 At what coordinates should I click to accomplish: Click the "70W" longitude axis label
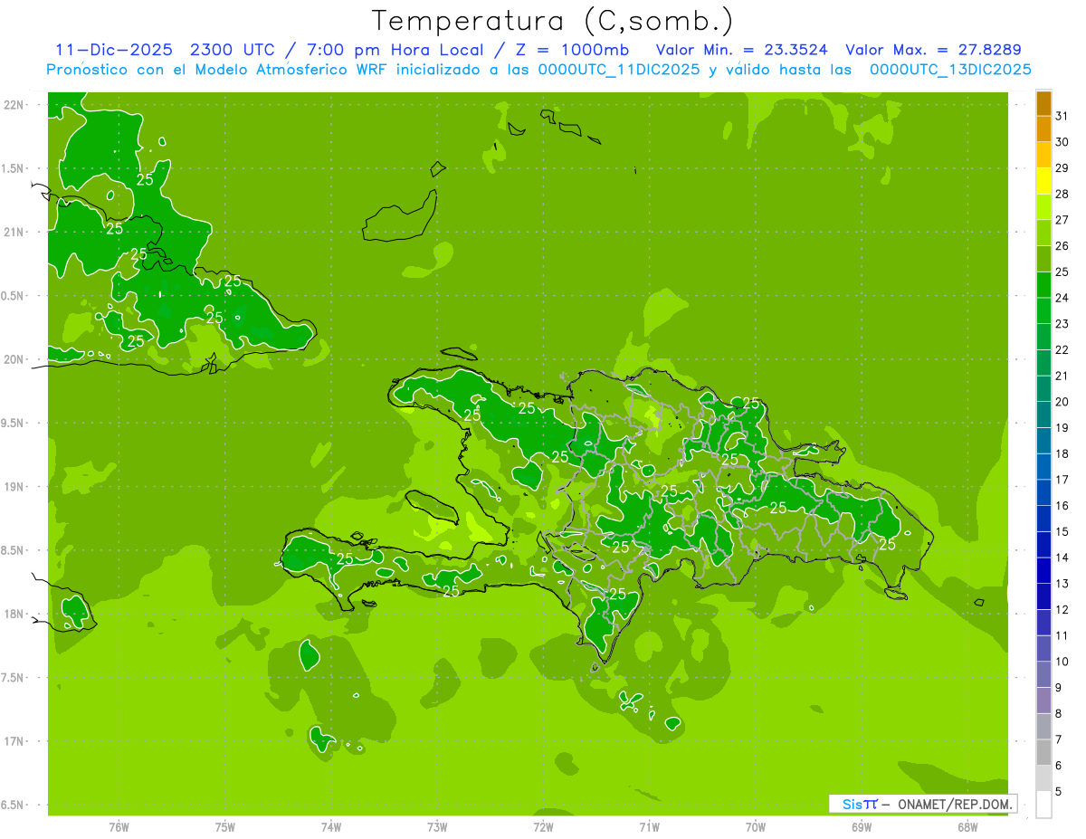pos(756,827)
